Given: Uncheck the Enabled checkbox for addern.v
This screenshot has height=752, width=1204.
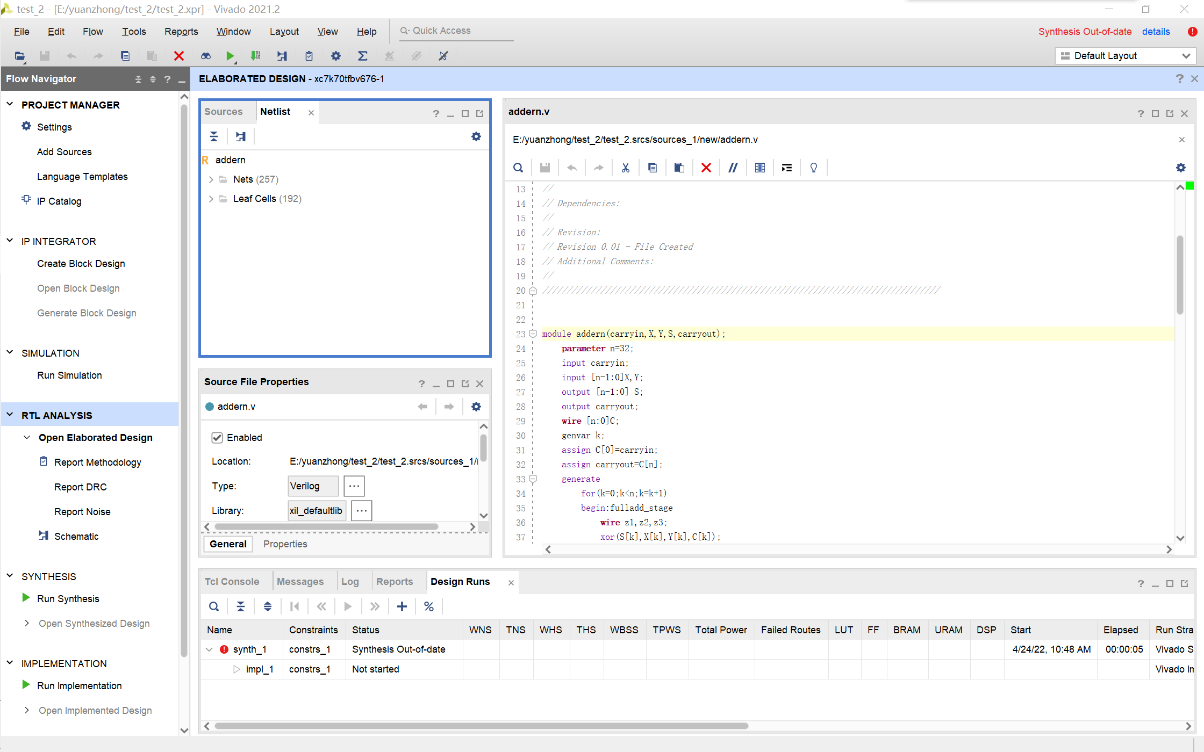Looking at the screenshot, I should (x=217, y=437).
